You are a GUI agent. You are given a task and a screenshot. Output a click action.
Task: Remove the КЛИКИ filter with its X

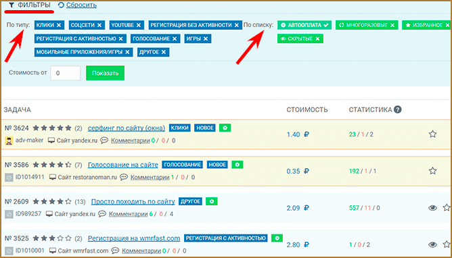[59, 25]
